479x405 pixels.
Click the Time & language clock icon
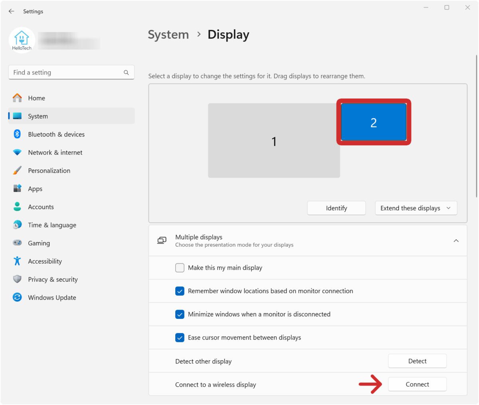[17, 225]
